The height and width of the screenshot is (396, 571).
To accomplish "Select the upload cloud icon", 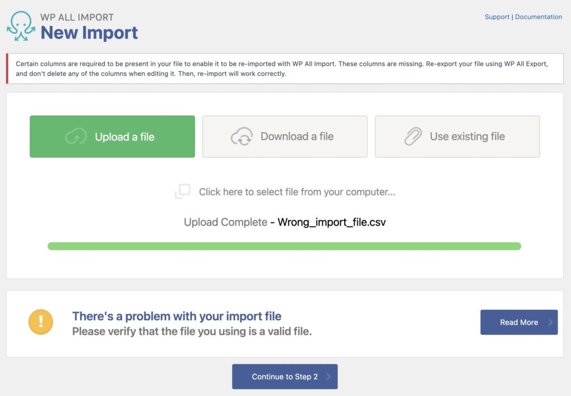I will point(76,136).
